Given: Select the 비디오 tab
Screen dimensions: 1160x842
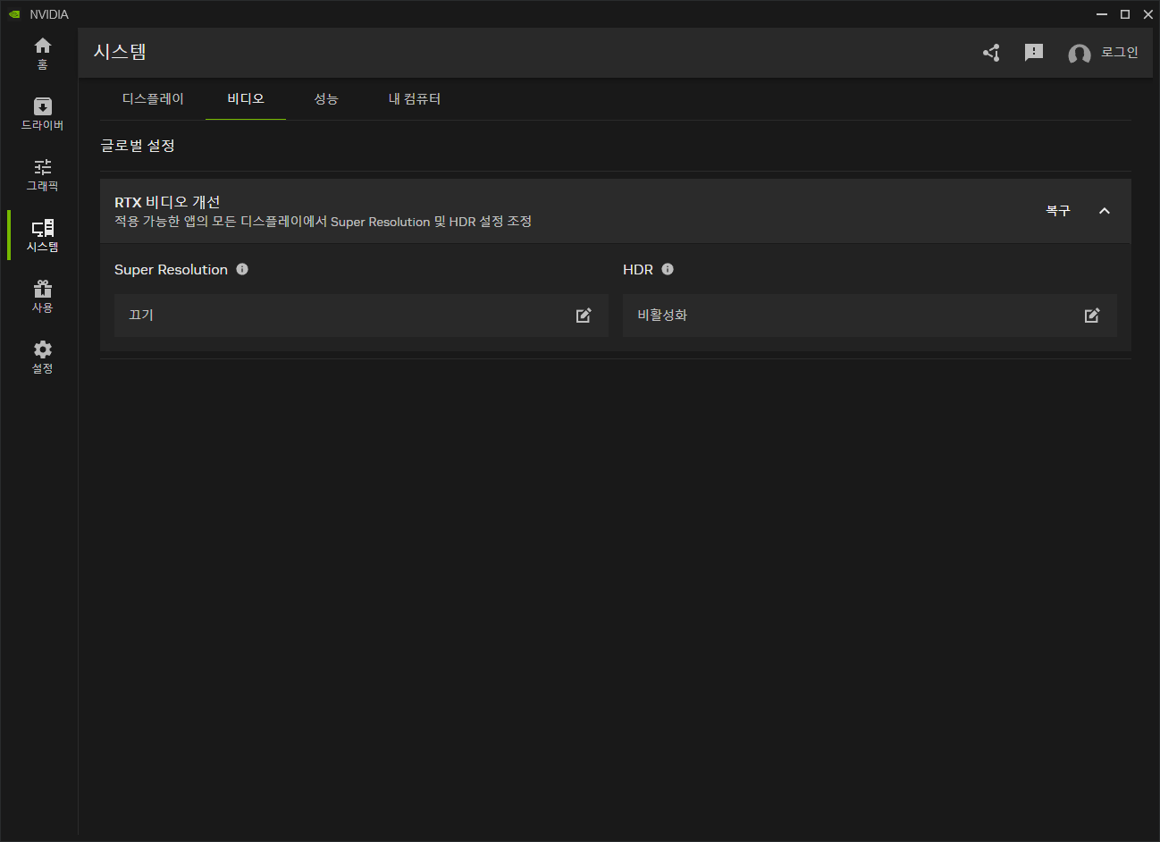Looking at the screenshot, I should [246, 99].
